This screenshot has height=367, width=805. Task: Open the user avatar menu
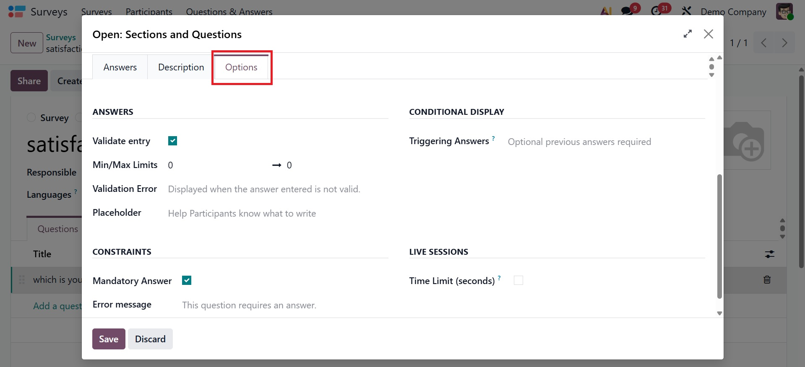point(784,11)
